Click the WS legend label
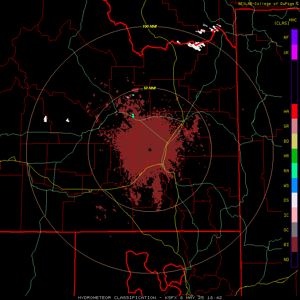The height and width of the screenshot is (300, 300). point(286,185)
